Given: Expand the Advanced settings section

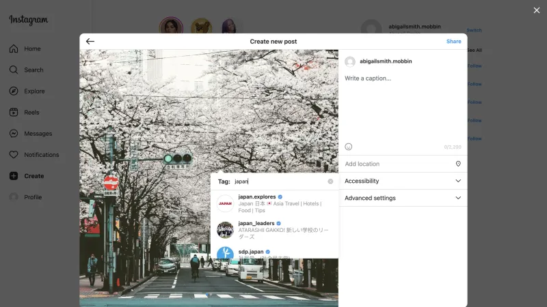Looking at the screenshot, I should tap(403, 198).
